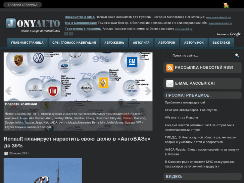
Task: Open IASCA-Russia. Финал соревнований article link
Action: tap(202, 152)
